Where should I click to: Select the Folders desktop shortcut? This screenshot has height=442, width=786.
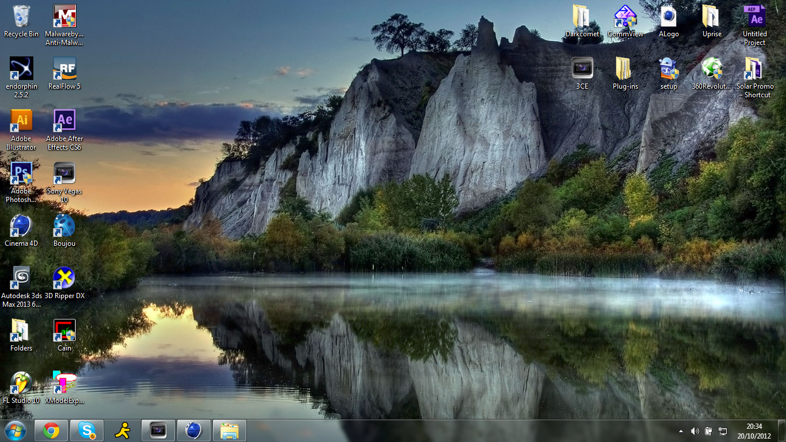[x=21, y=336]
